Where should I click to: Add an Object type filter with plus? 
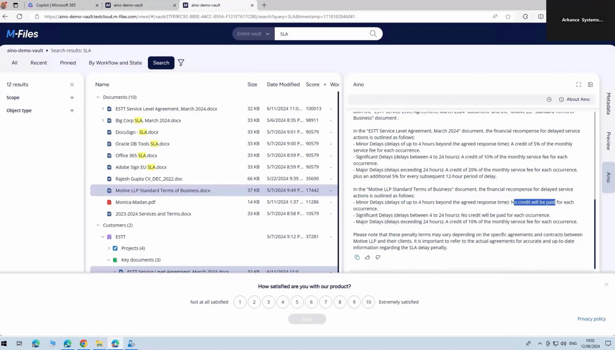pos(72,110)
